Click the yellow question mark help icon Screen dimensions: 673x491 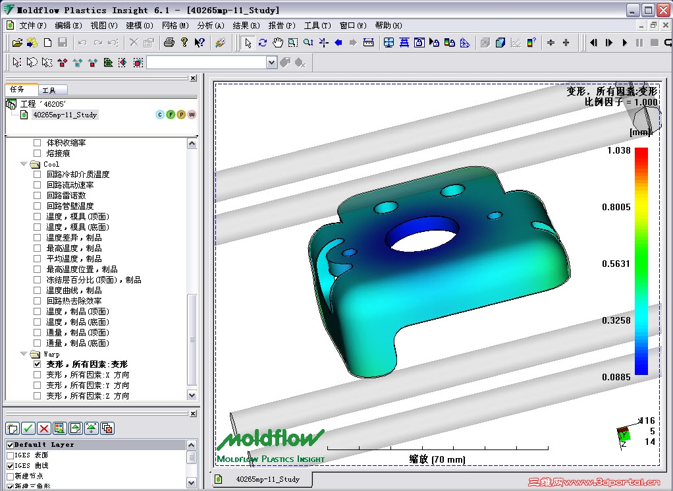click(x=184, y=43)
